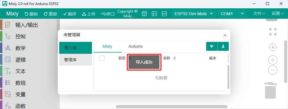Click the workspace horizontal scrollbar
The image size is (288, 109).
[x=172, y=107]
